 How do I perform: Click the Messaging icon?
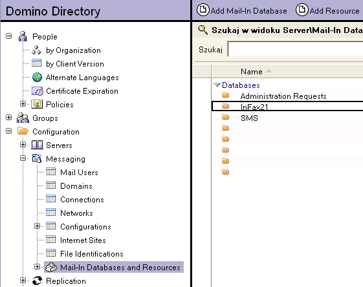(x=37, y=158)
